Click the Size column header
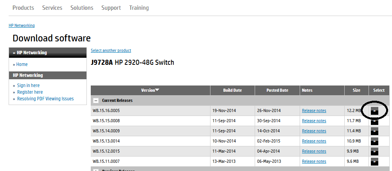 click(356, 90)
